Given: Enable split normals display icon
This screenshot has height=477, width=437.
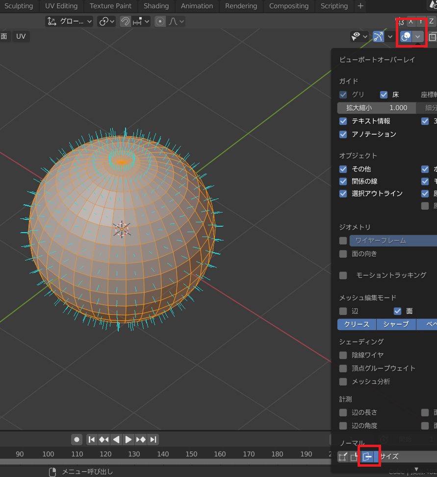Looking at the screenshot, I should click(354, 457).
